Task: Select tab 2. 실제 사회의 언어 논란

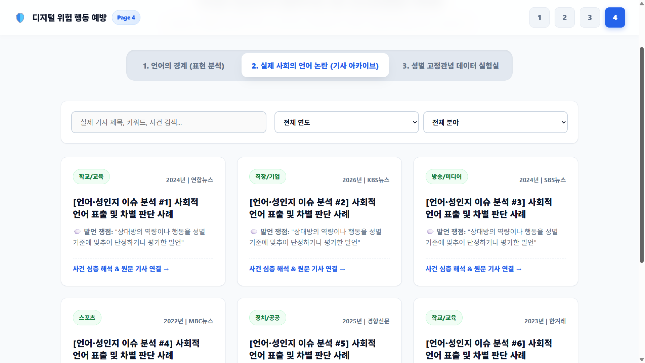Action: coord(315,66)
